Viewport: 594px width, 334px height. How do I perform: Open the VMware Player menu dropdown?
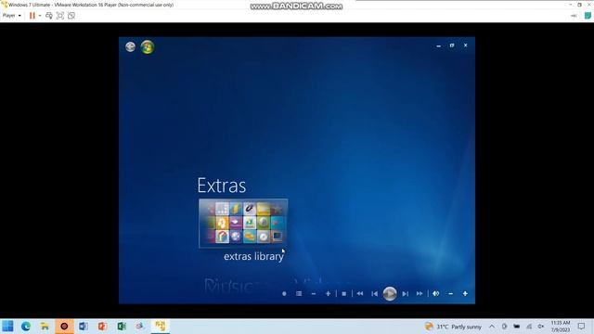pos(12,16)
